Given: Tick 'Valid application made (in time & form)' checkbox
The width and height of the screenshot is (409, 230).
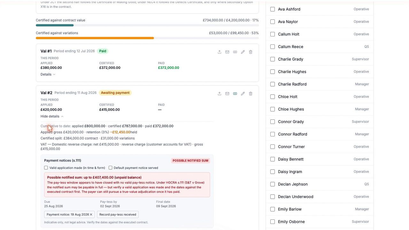Looking at the screenshot, I should point(46,168).
